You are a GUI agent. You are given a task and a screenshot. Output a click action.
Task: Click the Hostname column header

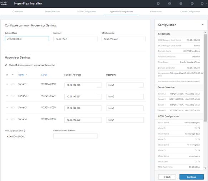click(111, 75)
